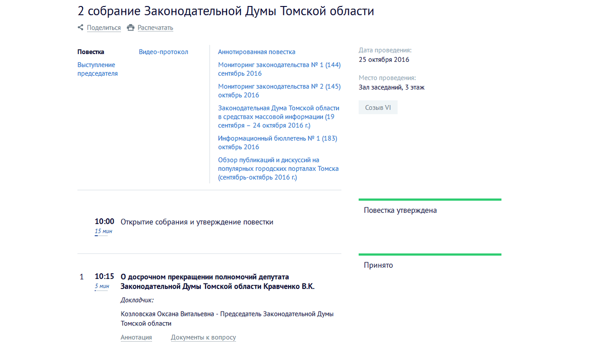
Task: Click agenda item number 1
Action: click(82, 277)
